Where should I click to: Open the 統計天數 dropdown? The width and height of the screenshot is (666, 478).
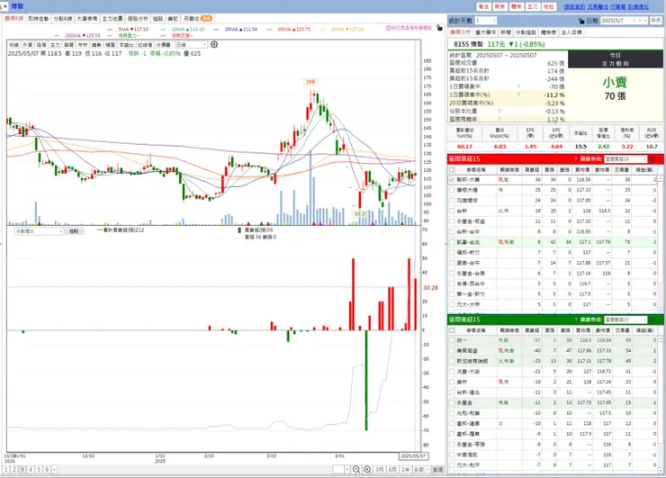(x=485, y=21)
